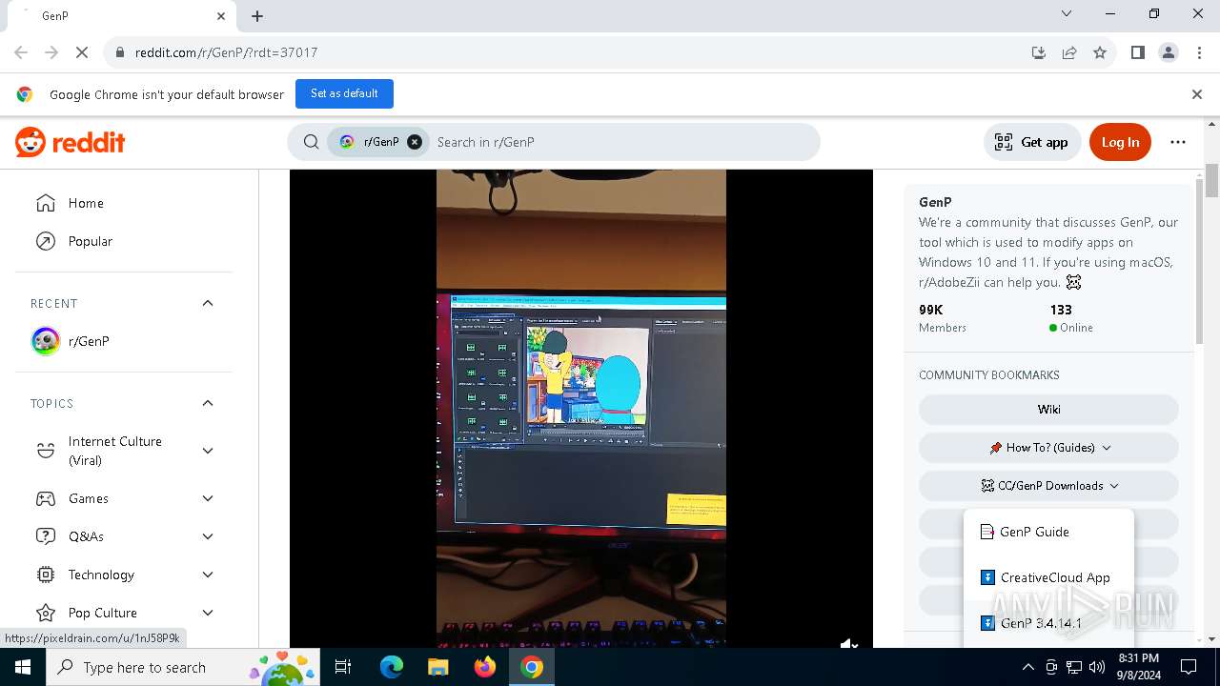Open the tab search dropdown
This screenshot has height=686, width=1220.
coord(1067,14)
